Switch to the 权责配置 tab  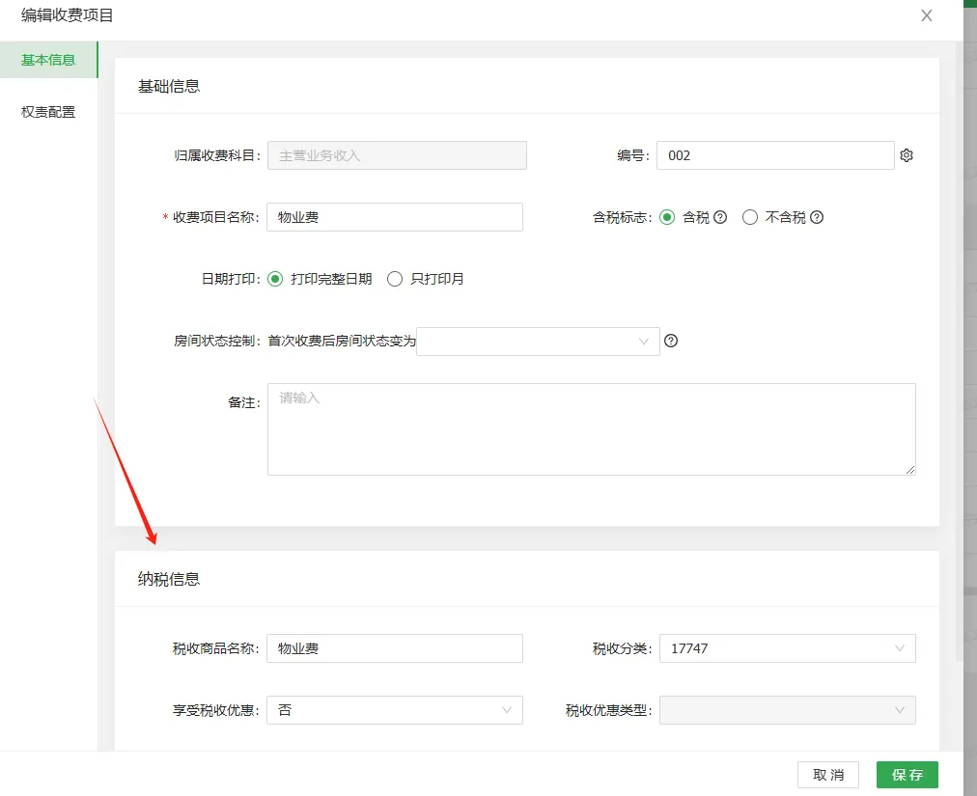(48, 112)
